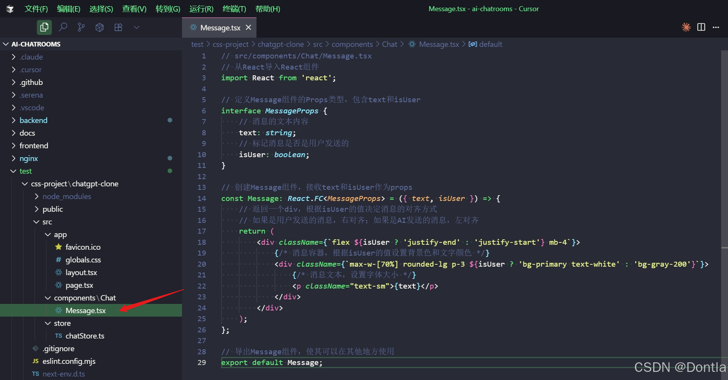Open the 编辑(E) menu
This screenshot has width=728, height=380.
[x=68, y=9]
